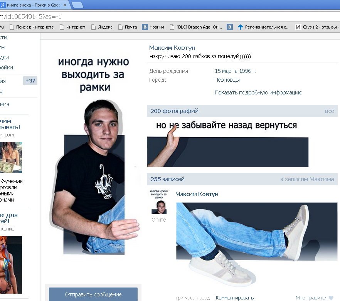Open the все photos link
This screenshot has height=301, width=340.
(329, 111)
